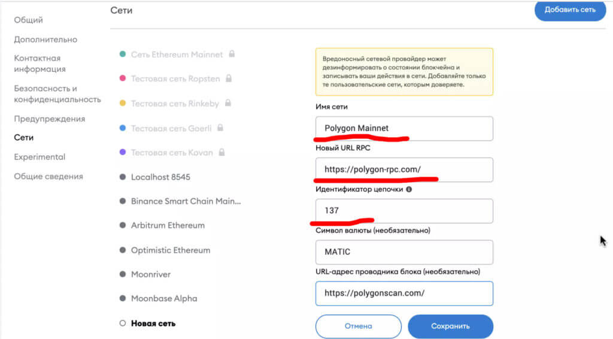613x339 pixels.
Task: Select the Новая сеть list entry
Action: tap(153, 323)
